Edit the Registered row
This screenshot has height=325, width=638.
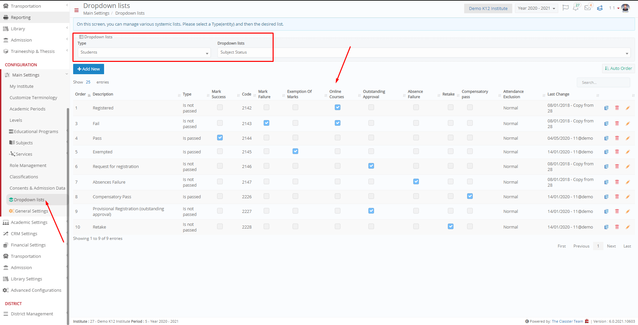628,108
